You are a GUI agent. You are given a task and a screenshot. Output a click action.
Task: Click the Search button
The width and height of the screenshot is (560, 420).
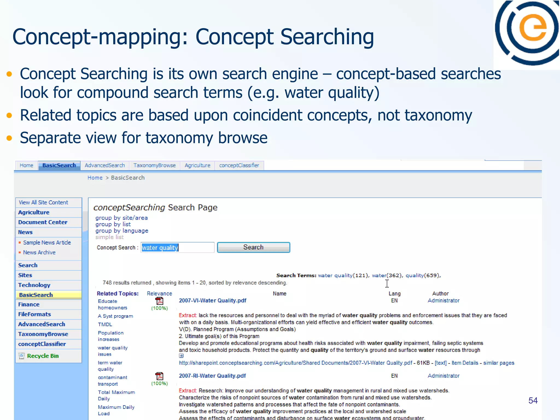(253, 247)
